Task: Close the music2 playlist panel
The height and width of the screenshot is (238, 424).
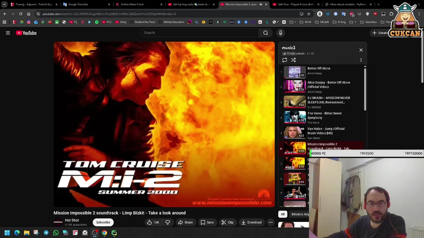Action: [361, 50]
